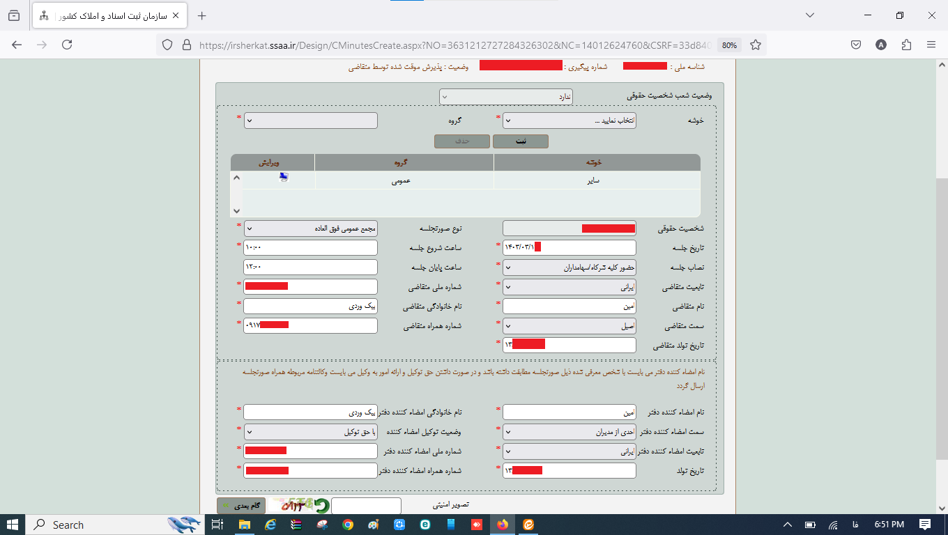Click the ثبت button
The image size is (948, 535).
click(521, 141)
